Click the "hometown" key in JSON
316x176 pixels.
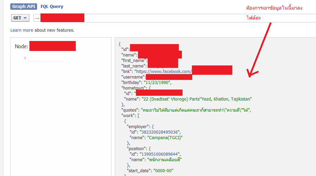[x=133, y=88]
